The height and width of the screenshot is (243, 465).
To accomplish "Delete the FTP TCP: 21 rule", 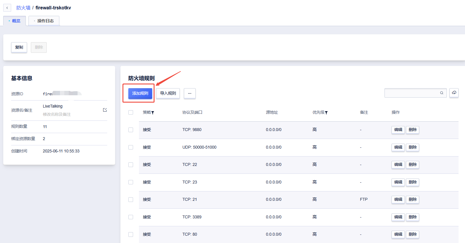I will 412,200.
